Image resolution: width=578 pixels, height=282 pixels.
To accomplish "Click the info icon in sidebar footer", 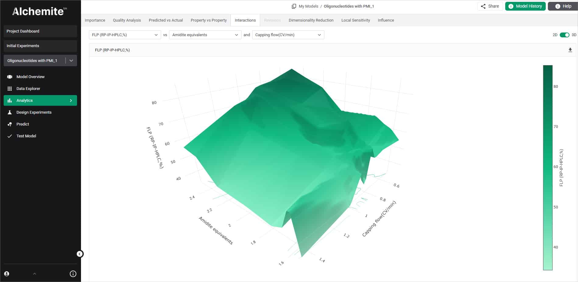I will pos(73,274).
